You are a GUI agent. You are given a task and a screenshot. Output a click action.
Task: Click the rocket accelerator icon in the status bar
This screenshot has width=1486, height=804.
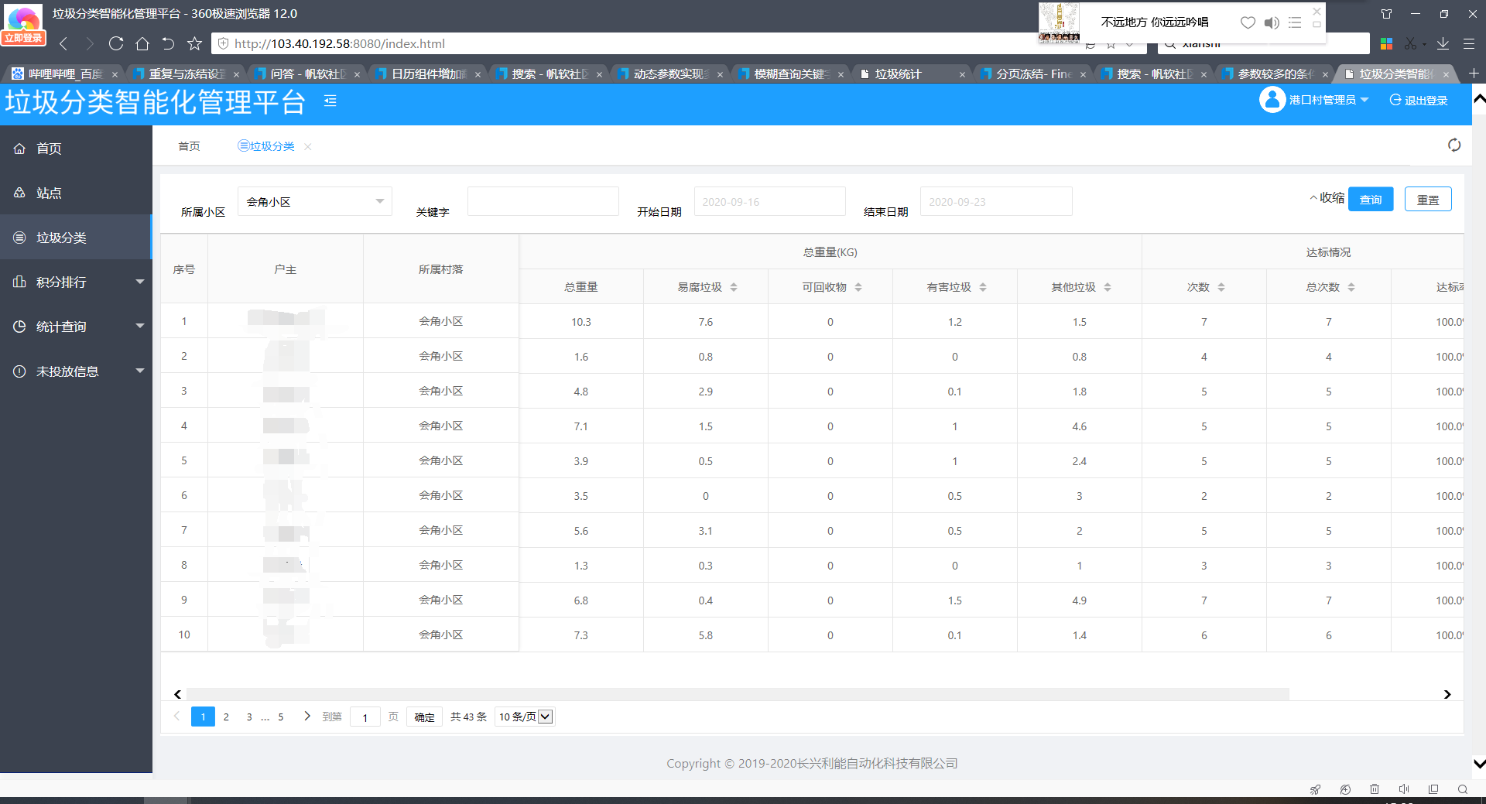pyautogui.click(x=1315, y=789)
